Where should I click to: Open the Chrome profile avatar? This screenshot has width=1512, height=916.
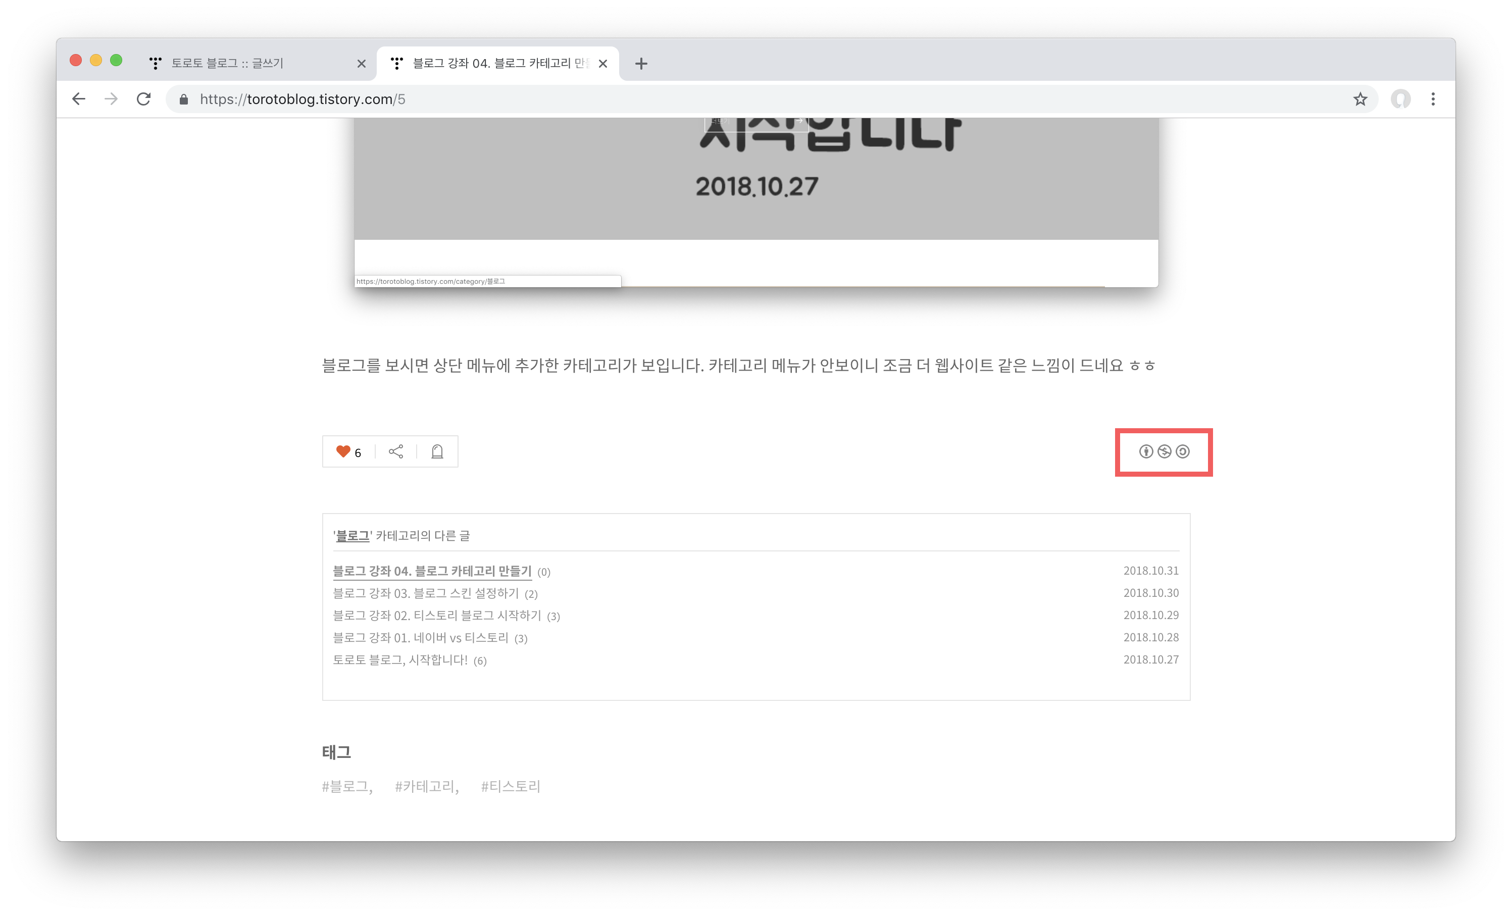(x=1400, y=99)
